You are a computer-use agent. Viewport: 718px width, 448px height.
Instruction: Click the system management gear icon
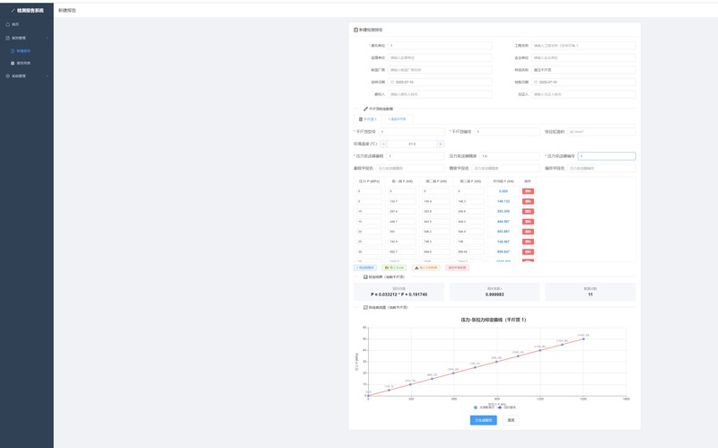point(8,76)
